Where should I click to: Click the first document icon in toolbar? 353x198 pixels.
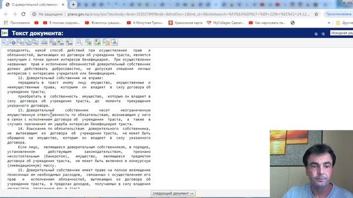click(x=5, y=42)
